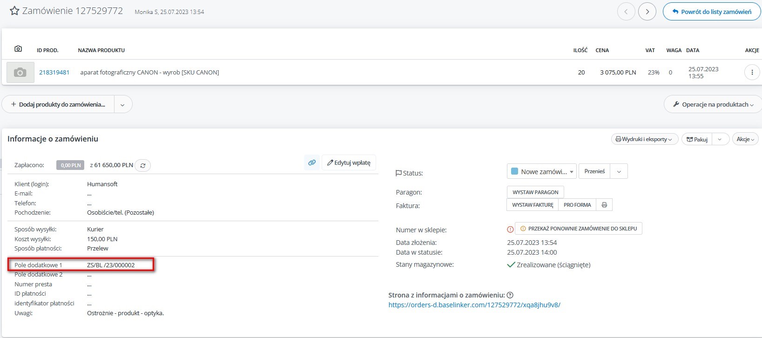Click WYSTAW PARAGON button
The image size is (762, 338).
click(x=535, y=192)
